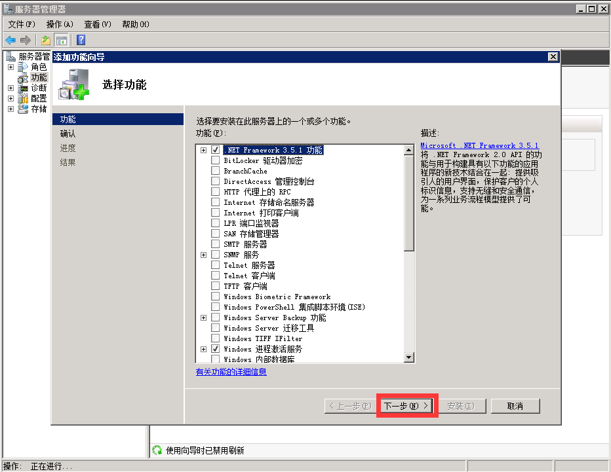Viewport: 611px width, 472px height.
Task: Open the 查看(V) menu
Action: click(98, 24)
